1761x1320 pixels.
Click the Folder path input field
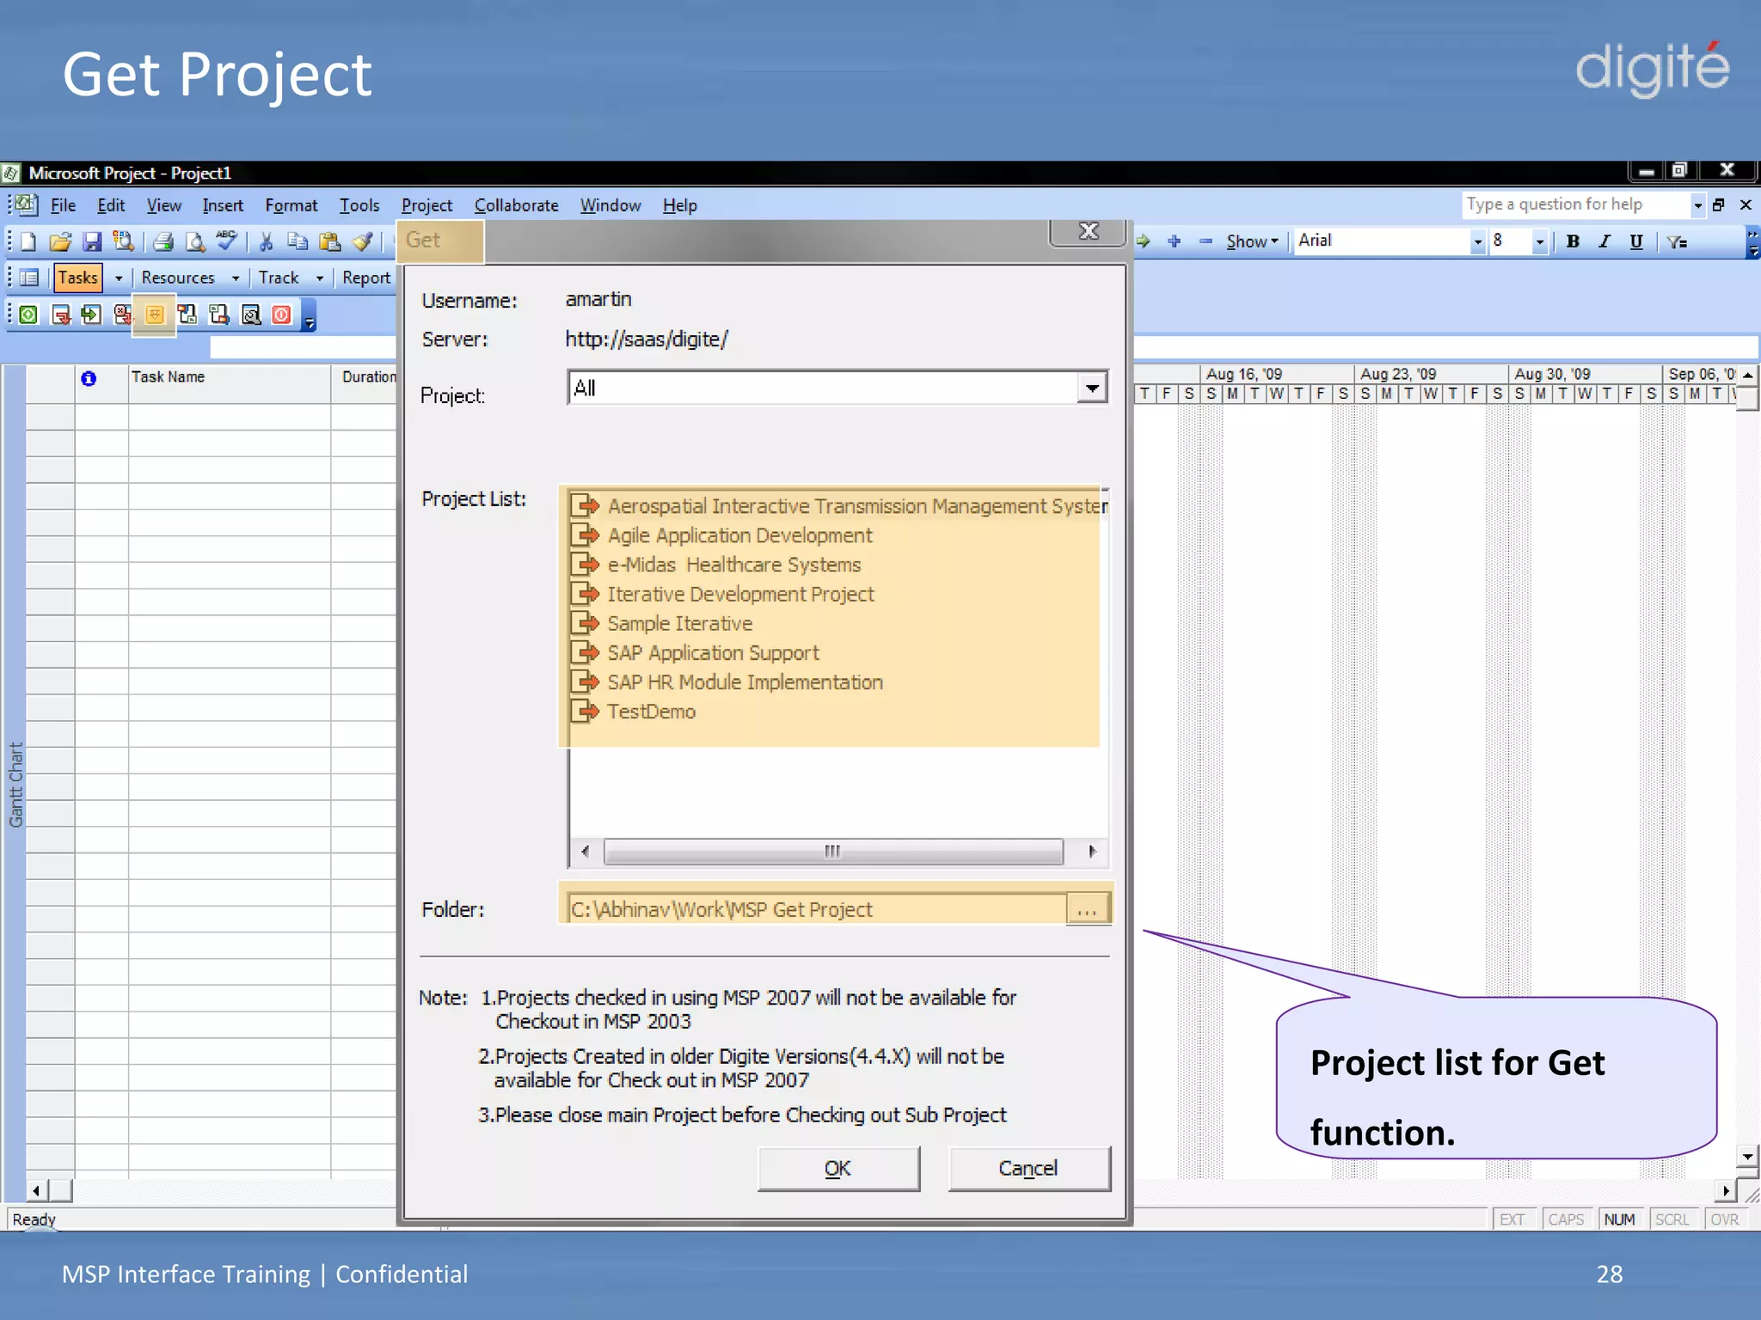pyautogui.click(x=816, y=909)
